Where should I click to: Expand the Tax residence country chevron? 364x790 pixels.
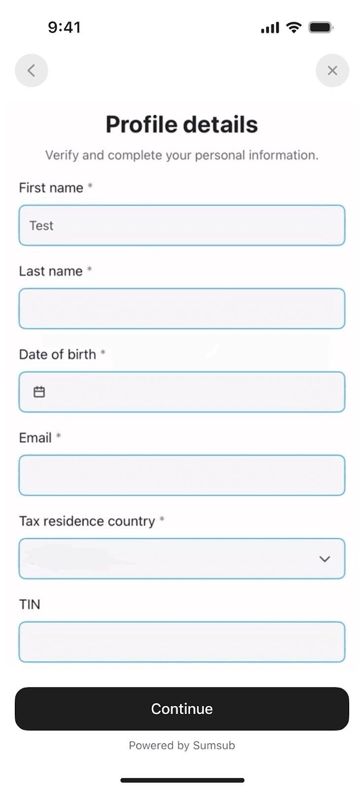pyautogui.click(x=325, y=559)
